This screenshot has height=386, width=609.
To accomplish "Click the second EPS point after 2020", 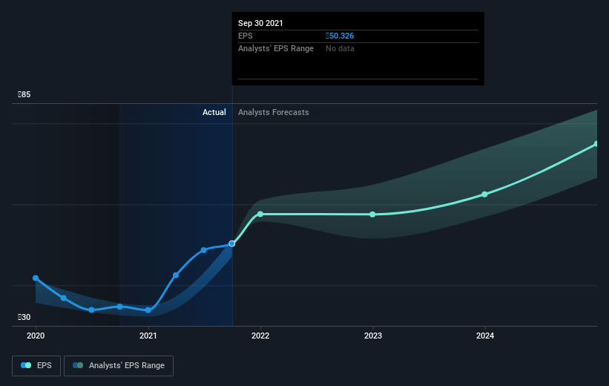I will point(64,298).
